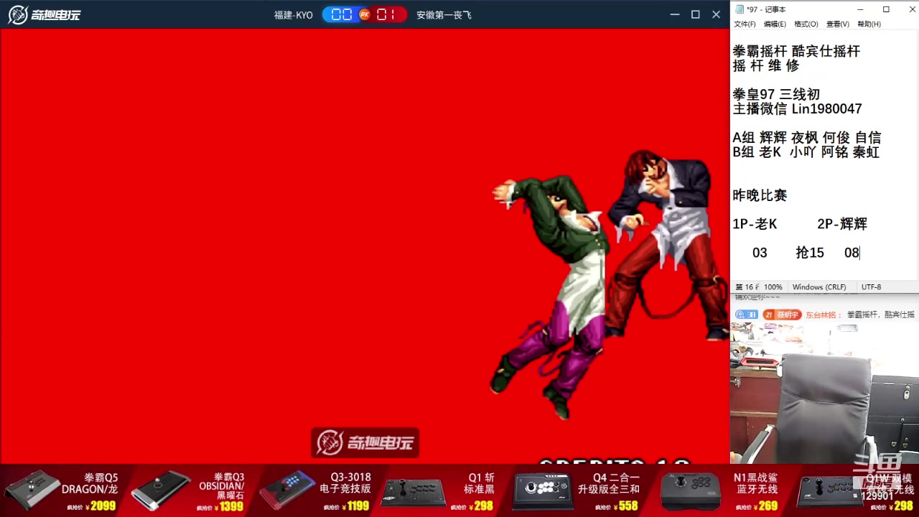Screen dimensions: 919x517
Task: Click the PK score indicator in title bar
Action: click(364, 14)
